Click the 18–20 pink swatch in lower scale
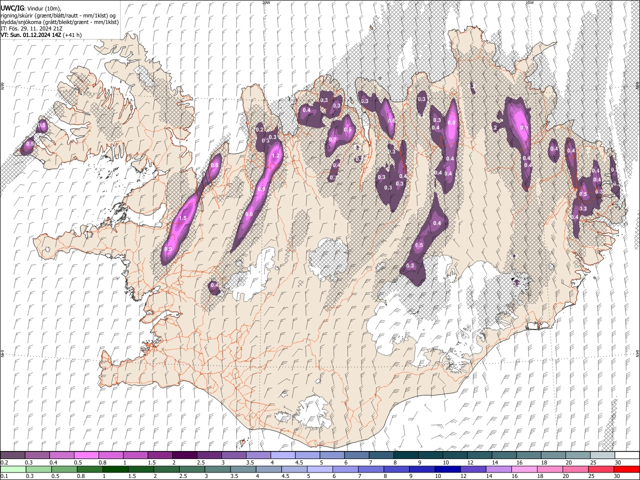 coord(549,469)
